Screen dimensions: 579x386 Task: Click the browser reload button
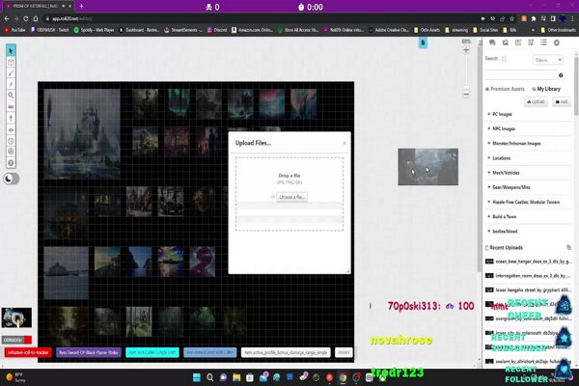click(x=25, y=18)
